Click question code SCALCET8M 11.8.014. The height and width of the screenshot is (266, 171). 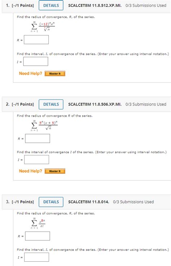click(x=88, y=202)
